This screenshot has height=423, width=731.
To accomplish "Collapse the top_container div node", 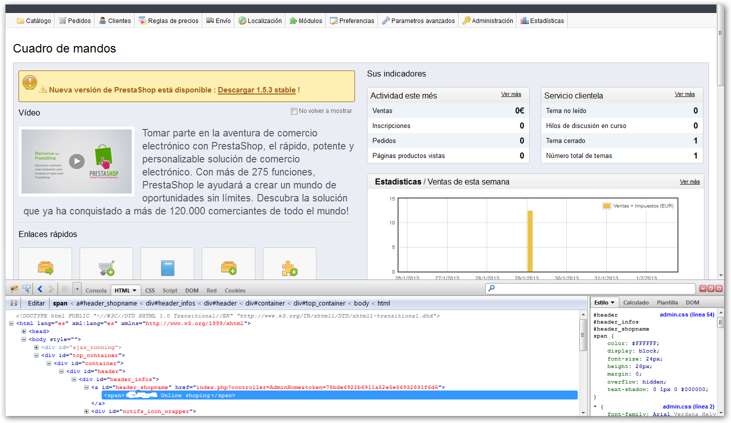I will click(36, 355).
